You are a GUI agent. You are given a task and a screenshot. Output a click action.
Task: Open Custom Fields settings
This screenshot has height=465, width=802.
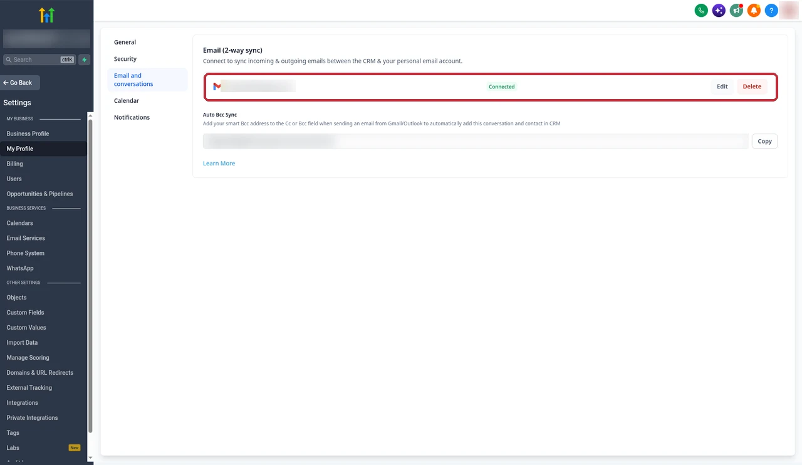click(26, 313)
